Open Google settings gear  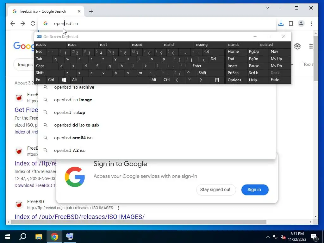point(297,46)
